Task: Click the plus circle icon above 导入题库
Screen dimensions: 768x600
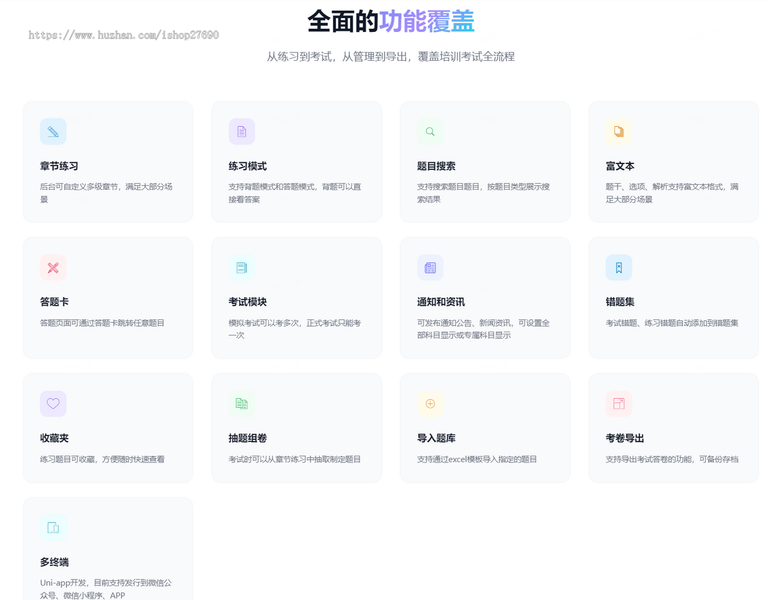Action: point(430,404)
